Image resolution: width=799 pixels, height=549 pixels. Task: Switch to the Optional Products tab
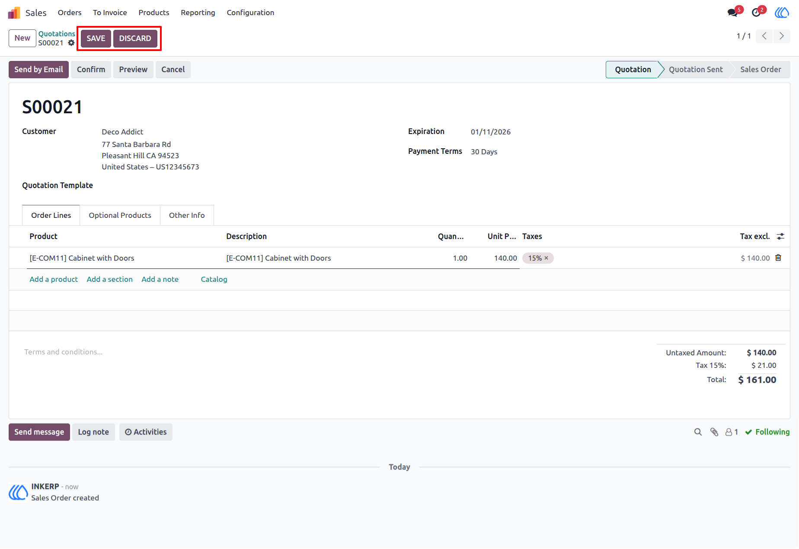point(120,215)
